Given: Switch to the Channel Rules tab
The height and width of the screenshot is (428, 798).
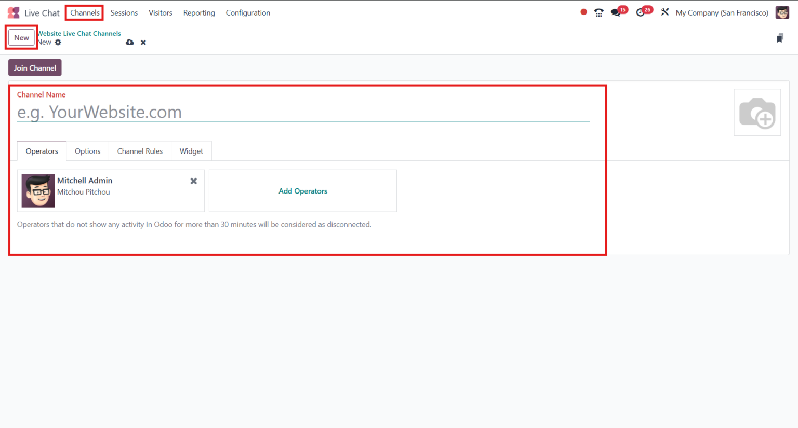Looking at the screenshot, I should tap(140, 151).
